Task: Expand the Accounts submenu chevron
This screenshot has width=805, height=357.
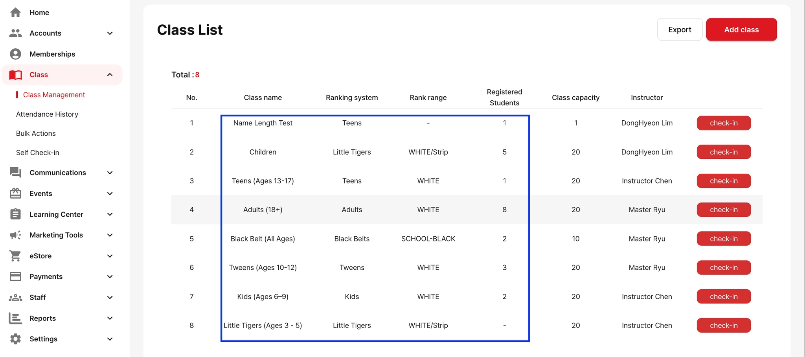Action: click(x=110, y=33)
